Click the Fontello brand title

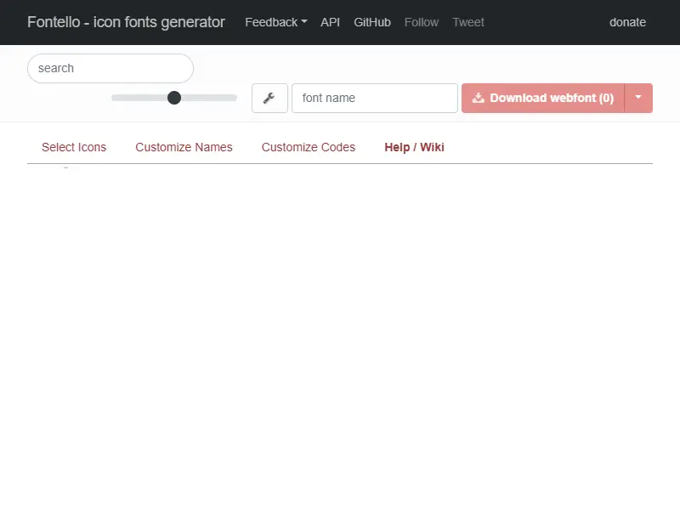(x=126, y=22)
